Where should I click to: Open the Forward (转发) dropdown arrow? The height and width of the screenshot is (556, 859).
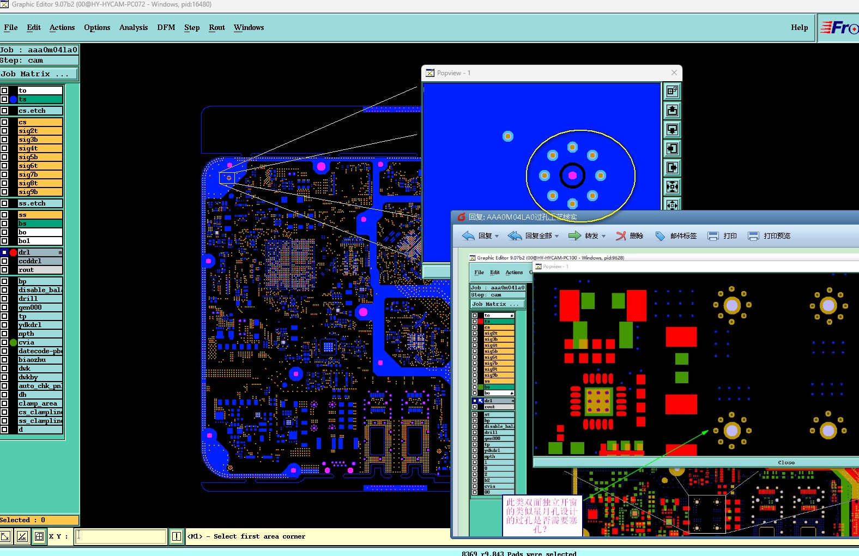point(603,236)
